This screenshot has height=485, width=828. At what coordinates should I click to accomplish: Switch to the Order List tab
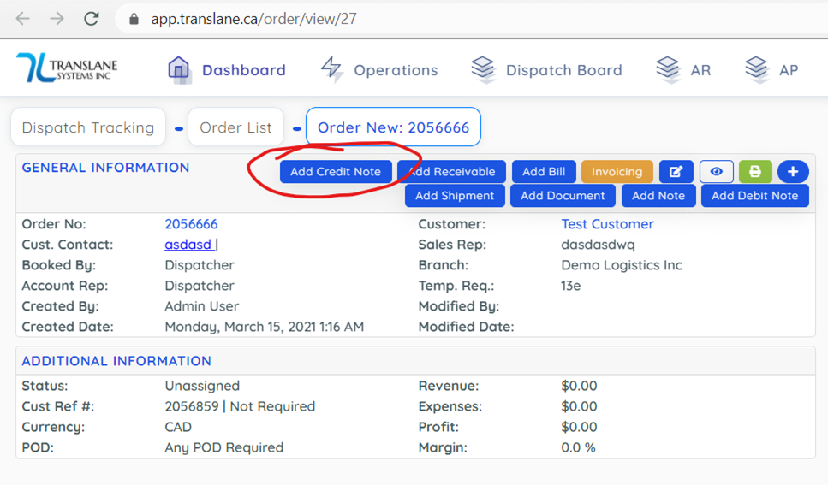click(235, 127)
